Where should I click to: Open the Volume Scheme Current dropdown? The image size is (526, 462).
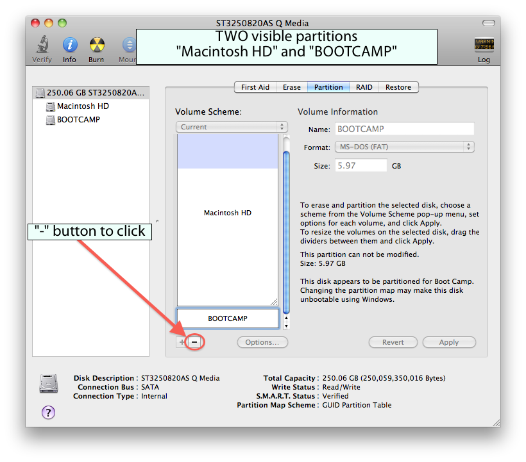click(x=232, y=127)
